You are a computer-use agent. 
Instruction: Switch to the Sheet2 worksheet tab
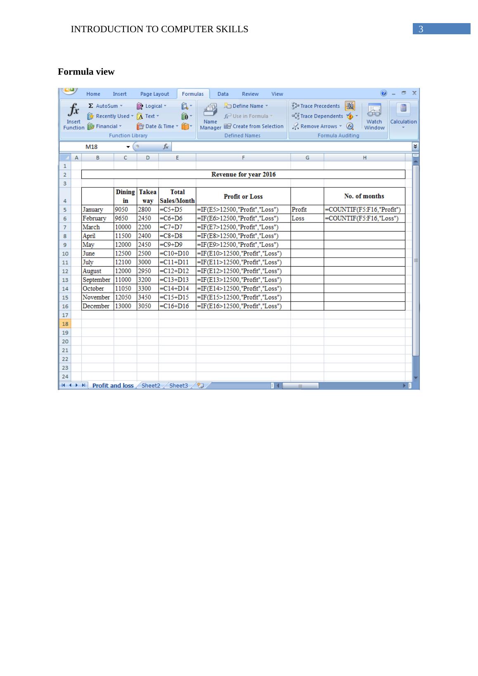click(151, 385)
